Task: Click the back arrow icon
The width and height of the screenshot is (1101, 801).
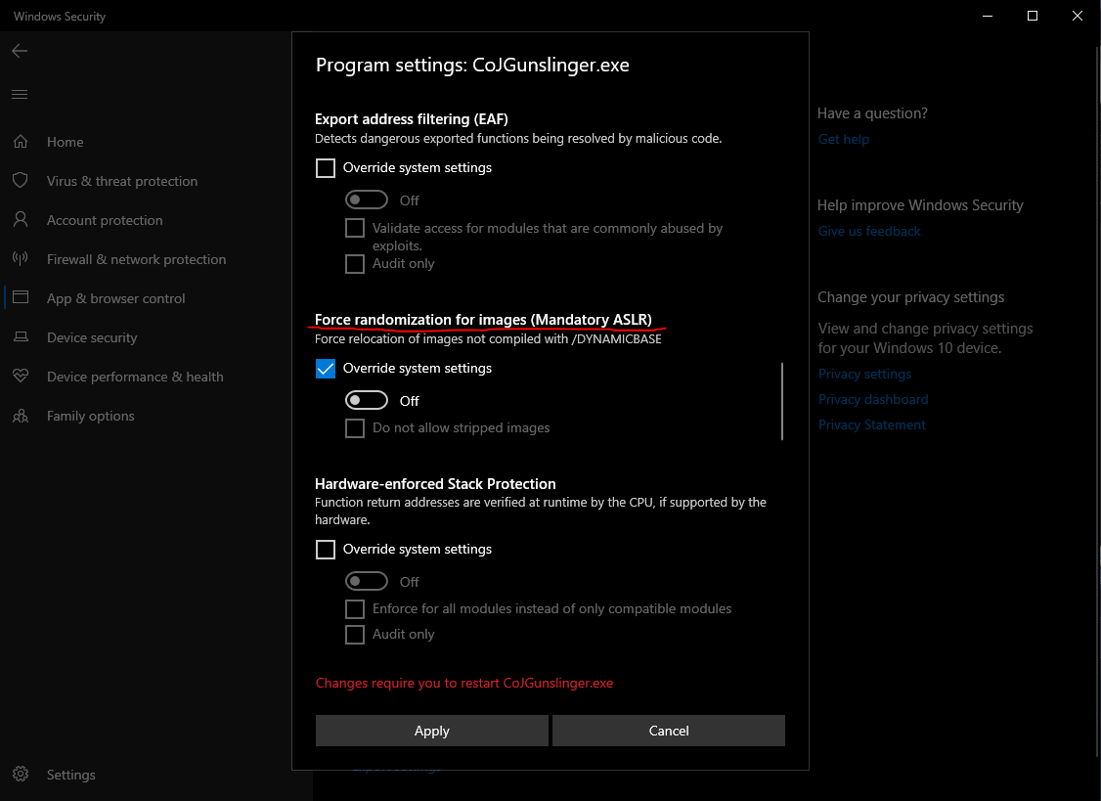Action: coord(20,51)
